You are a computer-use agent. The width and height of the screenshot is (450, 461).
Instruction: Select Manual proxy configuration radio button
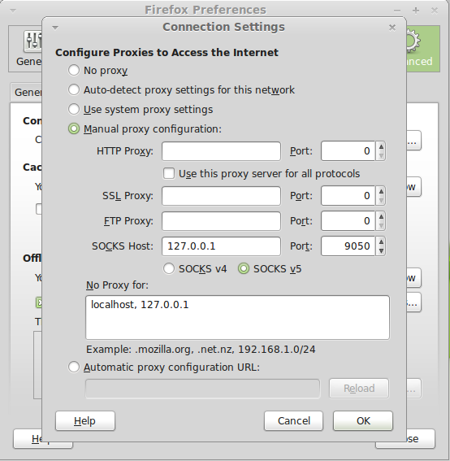coord(73,128)
